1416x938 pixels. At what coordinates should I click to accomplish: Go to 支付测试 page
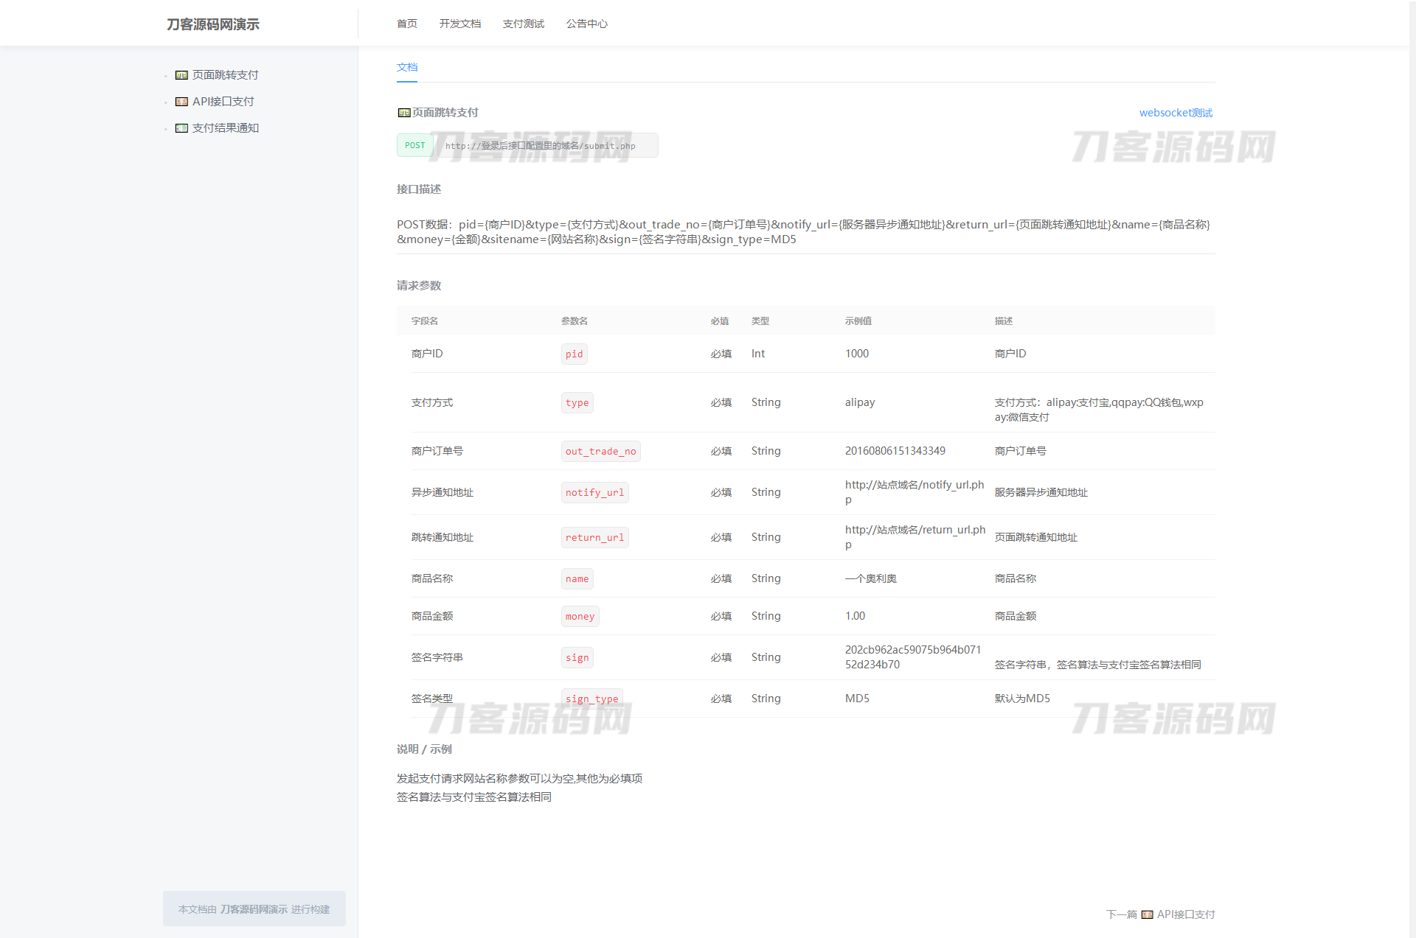(523, 24)
